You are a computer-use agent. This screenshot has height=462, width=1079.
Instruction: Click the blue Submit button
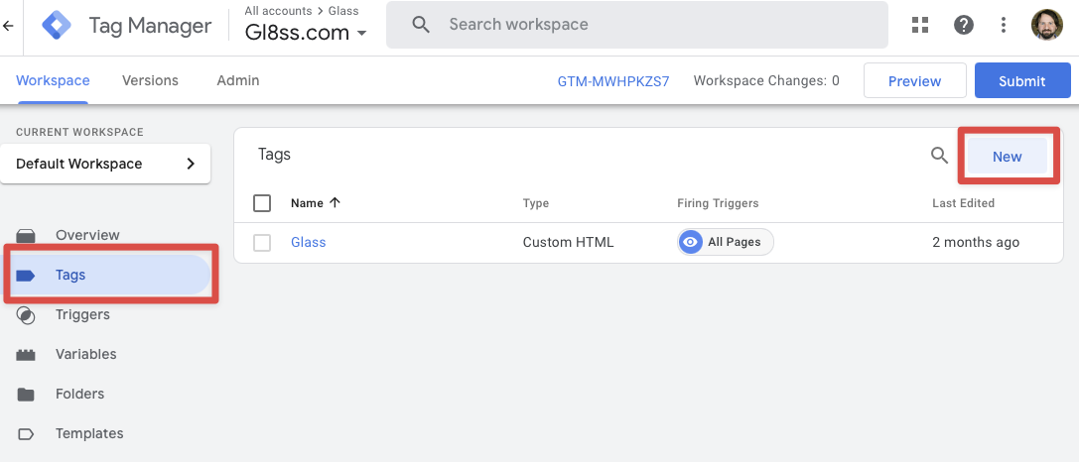coord(1021,81)
